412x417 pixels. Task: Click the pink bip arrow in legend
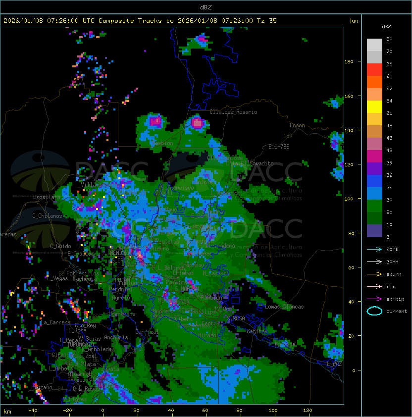[374, 287]
